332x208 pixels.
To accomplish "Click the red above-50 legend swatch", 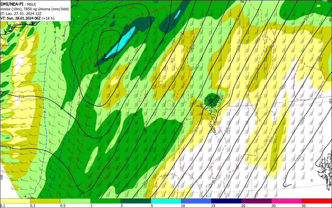I will click(317, 201).
